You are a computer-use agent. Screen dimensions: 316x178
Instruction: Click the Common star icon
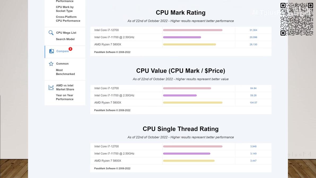coord(51,64)
